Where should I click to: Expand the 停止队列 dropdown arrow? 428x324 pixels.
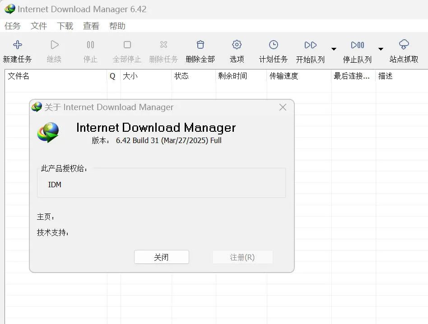coord(381,49)
